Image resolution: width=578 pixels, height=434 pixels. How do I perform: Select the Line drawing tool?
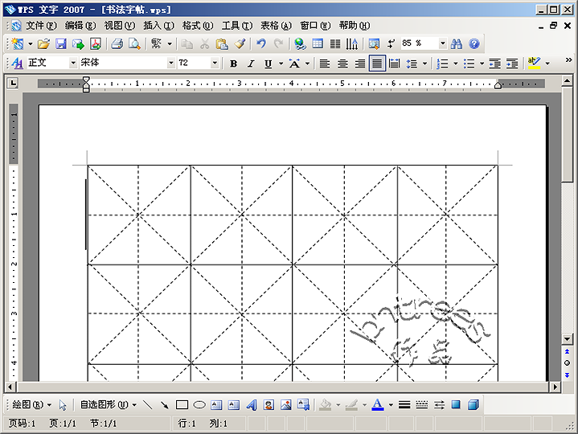147,405
